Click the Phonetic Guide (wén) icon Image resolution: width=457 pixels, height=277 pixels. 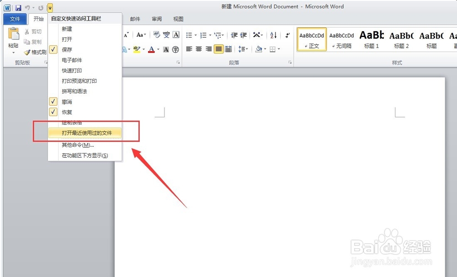click(166, 35)
